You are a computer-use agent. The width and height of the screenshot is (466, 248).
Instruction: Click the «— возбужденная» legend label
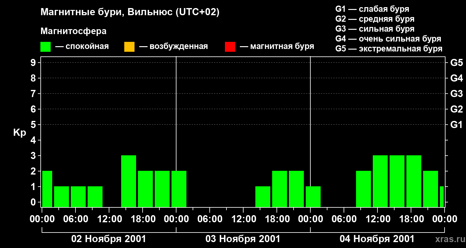pyautogui.click(x=173, y=47)
